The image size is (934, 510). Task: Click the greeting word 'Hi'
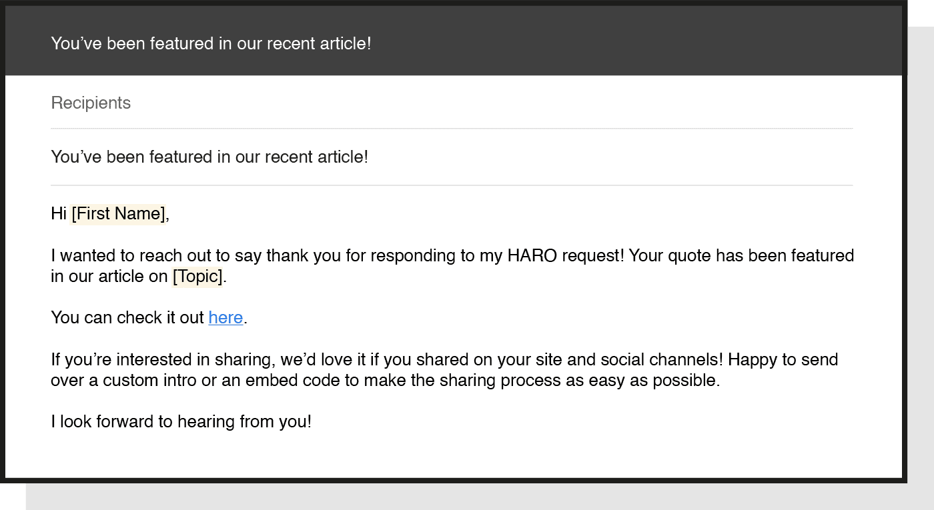pyautogui.click(x=59, y=214)
